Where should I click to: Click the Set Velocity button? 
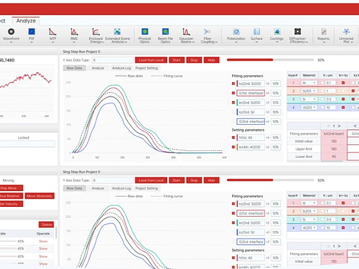point(11,203)
